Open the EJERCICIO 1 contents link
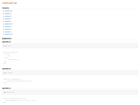 click(x=9, y=11)
